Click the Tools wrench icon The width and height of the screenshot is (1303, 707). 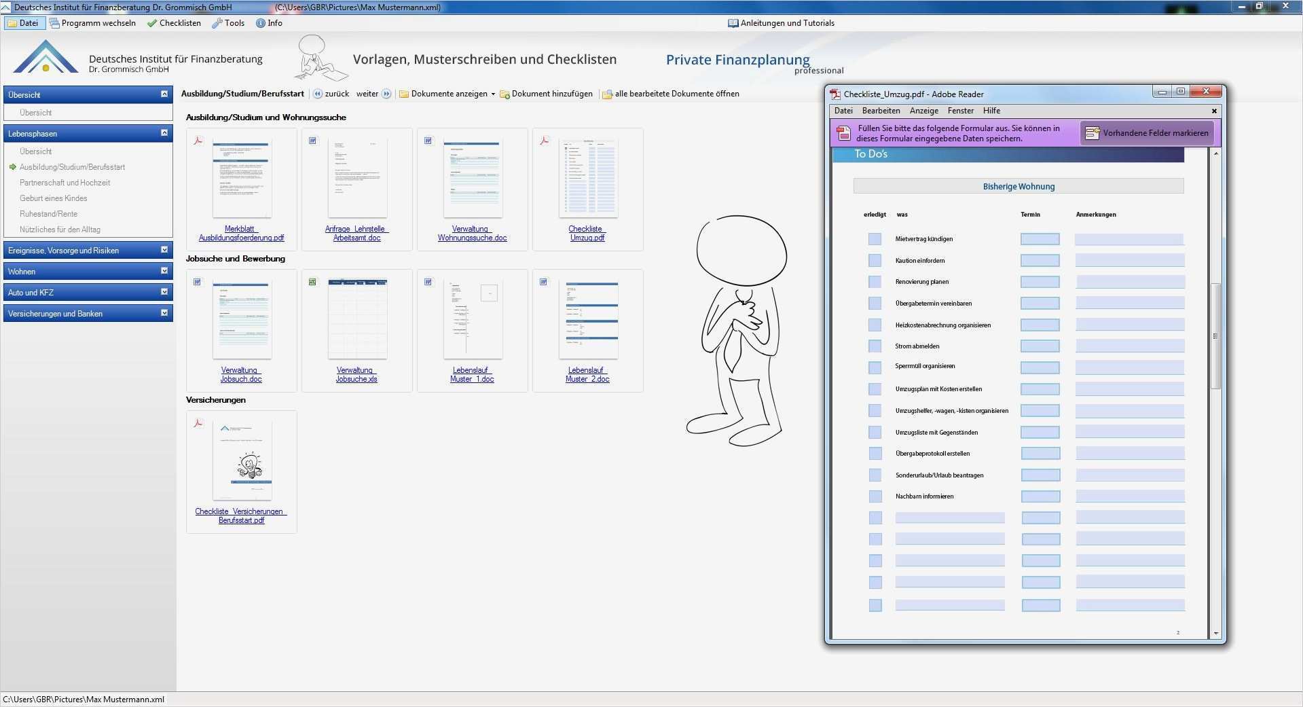pyautogui.click(x=217, y=23)
